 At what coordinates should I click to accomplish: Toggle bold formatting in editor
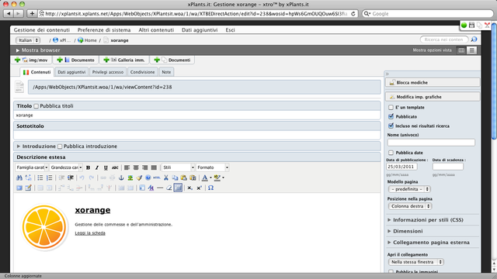[x=88, y=167]
